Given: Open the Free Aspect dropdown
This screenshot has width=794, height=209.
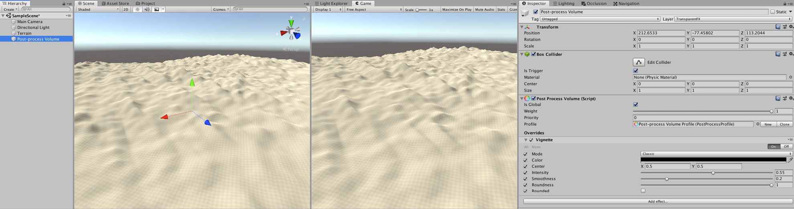Looking at the screenshot, I should click(x=374, y=9).
